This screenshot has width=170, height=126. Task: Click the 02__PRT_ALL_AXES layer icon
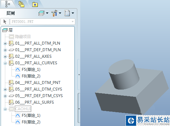(x=12, y=56)
